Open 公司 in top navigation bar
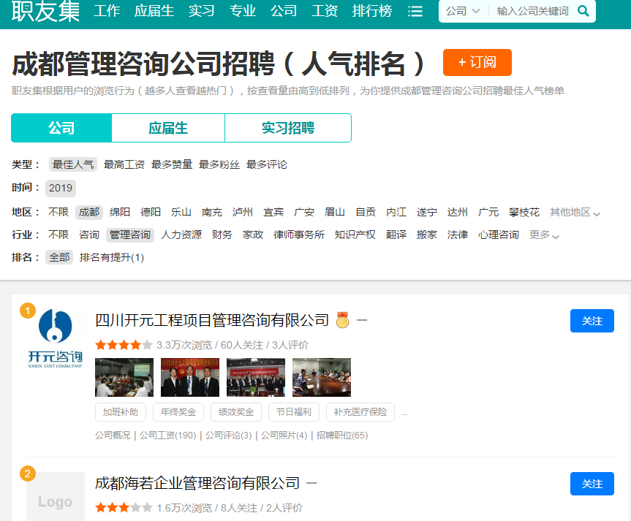631x521 pixels. [x=284, y=11]
